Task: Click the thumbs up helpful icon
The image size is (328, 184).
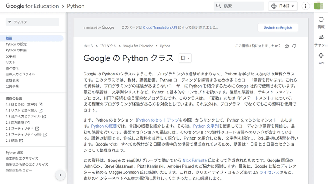Action: pos(287,46)
